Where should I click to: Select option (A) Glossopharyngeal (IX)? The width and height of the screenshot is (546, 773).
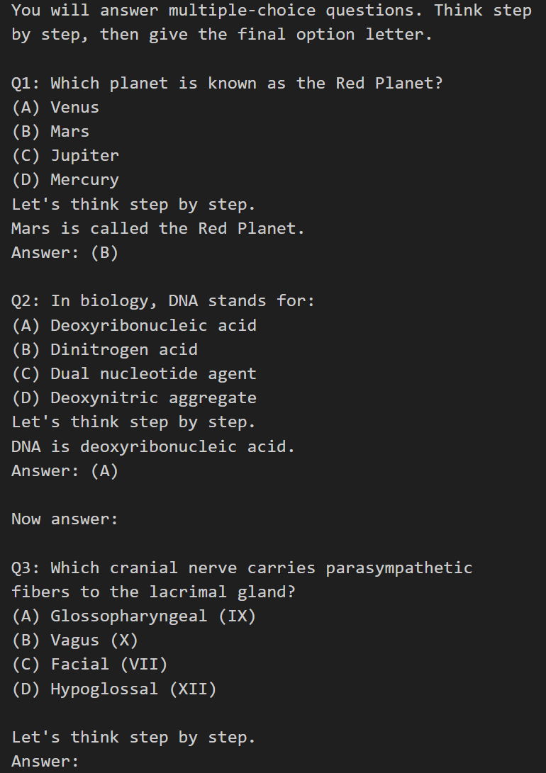pyautogui.click(x=134, y=616)
